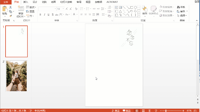Toggle Italic text formatting
This screenshot has height=112, width=200.
(44, 14)
